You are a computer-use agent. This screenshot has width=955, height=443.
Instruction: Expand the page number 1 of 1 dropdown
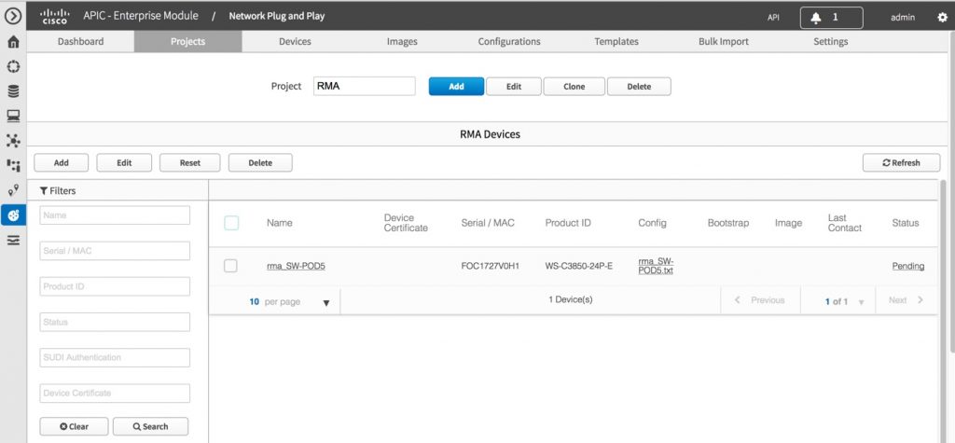[861, 302]
